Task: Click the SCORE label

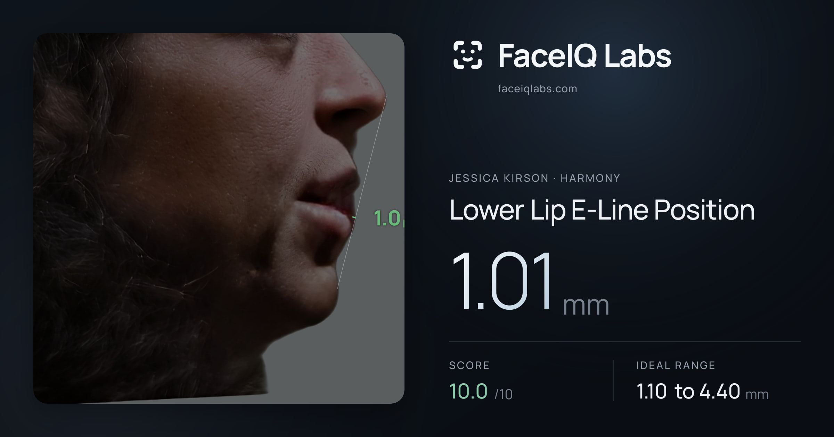Action: (x=469, y=366)
